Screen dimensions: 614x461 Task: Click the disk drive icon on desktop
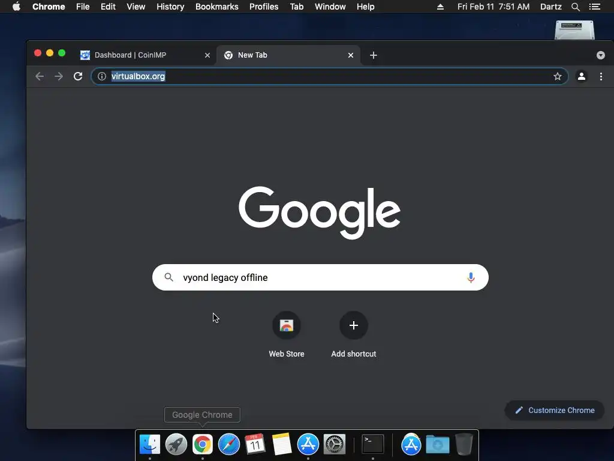(574, 30)
